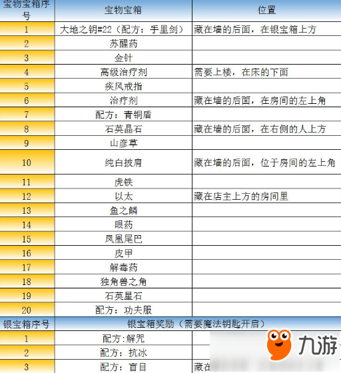
Task: Click the '以太' item cell
Action: [123, 196]
